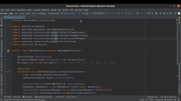Click the example breadcrumb in navigation bar
The height and width of the screenshot is (101, 181).
tap(42, 13)
